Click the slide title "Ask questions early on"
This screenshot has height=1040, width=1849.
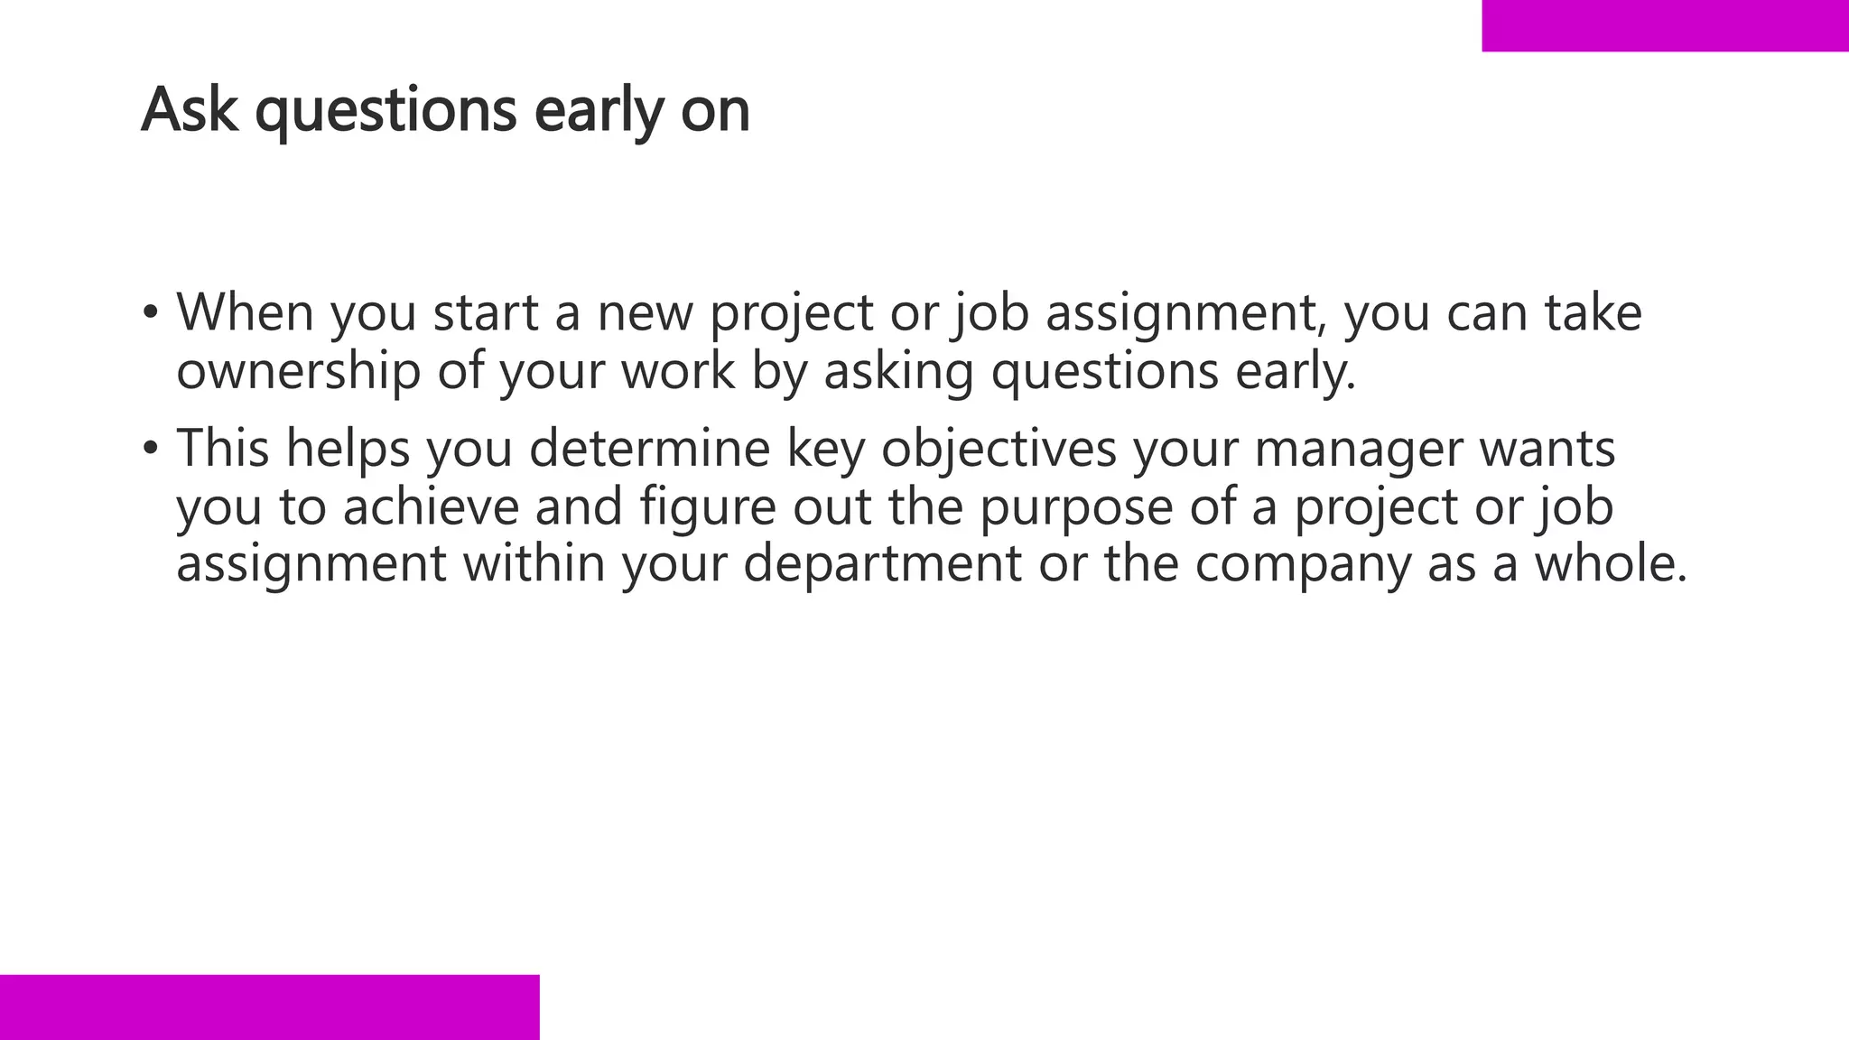(x=445, y=110)
